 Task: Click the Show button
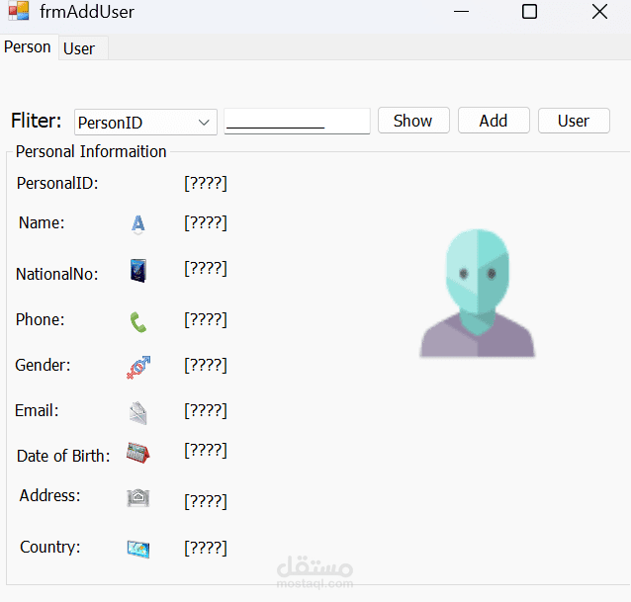[x=413, y=121]
